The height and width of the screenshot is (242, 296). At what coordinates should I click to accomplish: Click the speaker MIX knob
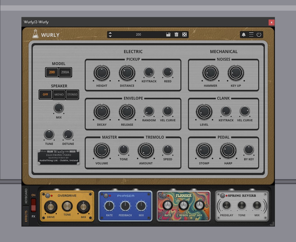coord(59,108)
